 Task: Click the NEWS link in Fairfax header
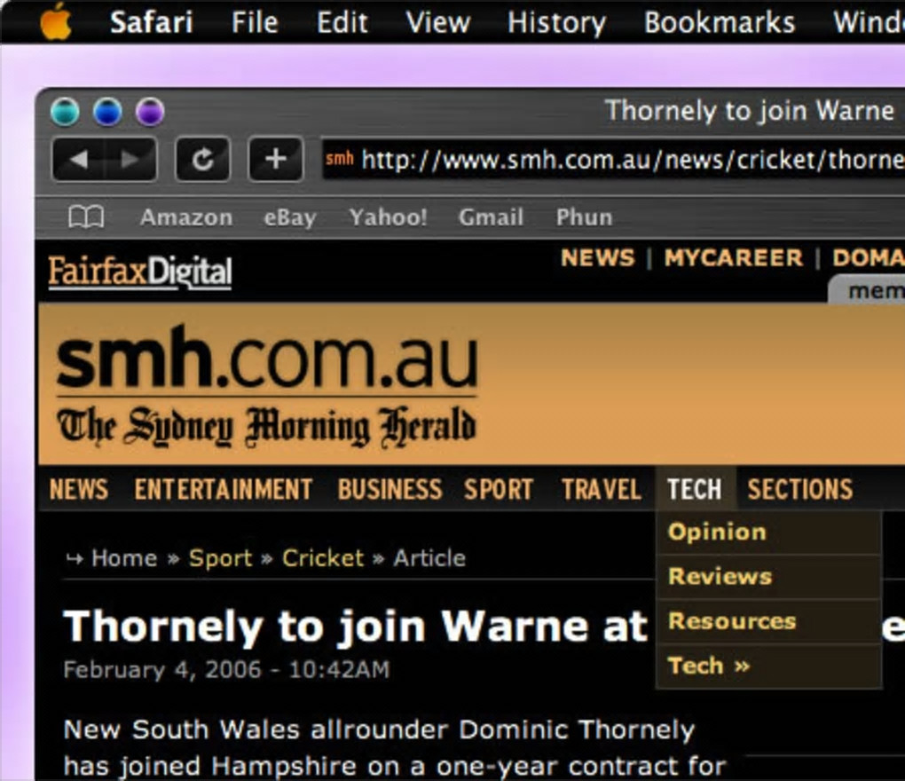[597, 257]
